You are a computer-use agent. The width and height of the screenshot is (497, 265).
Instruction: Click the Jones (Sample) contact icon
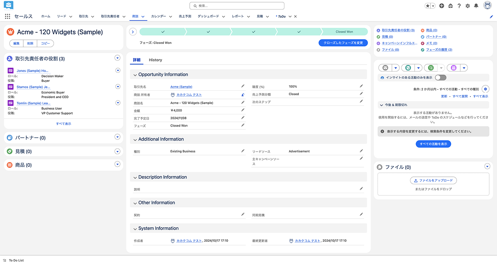tap(10, 70)
